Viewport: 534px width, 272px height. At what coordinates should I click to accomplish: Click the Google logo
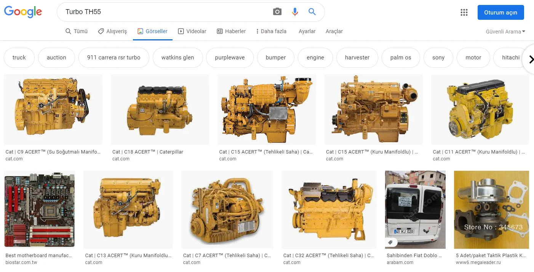tap(23, 12)
